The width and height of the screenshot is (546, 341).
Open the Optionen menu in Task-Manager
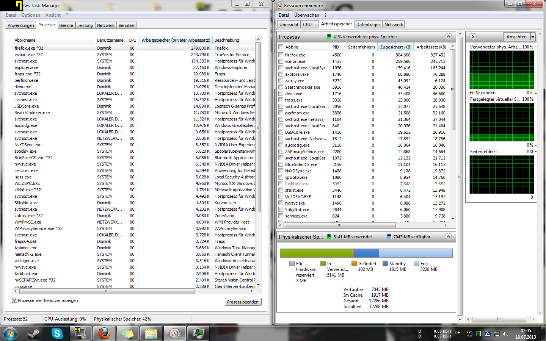pos(31,15)
